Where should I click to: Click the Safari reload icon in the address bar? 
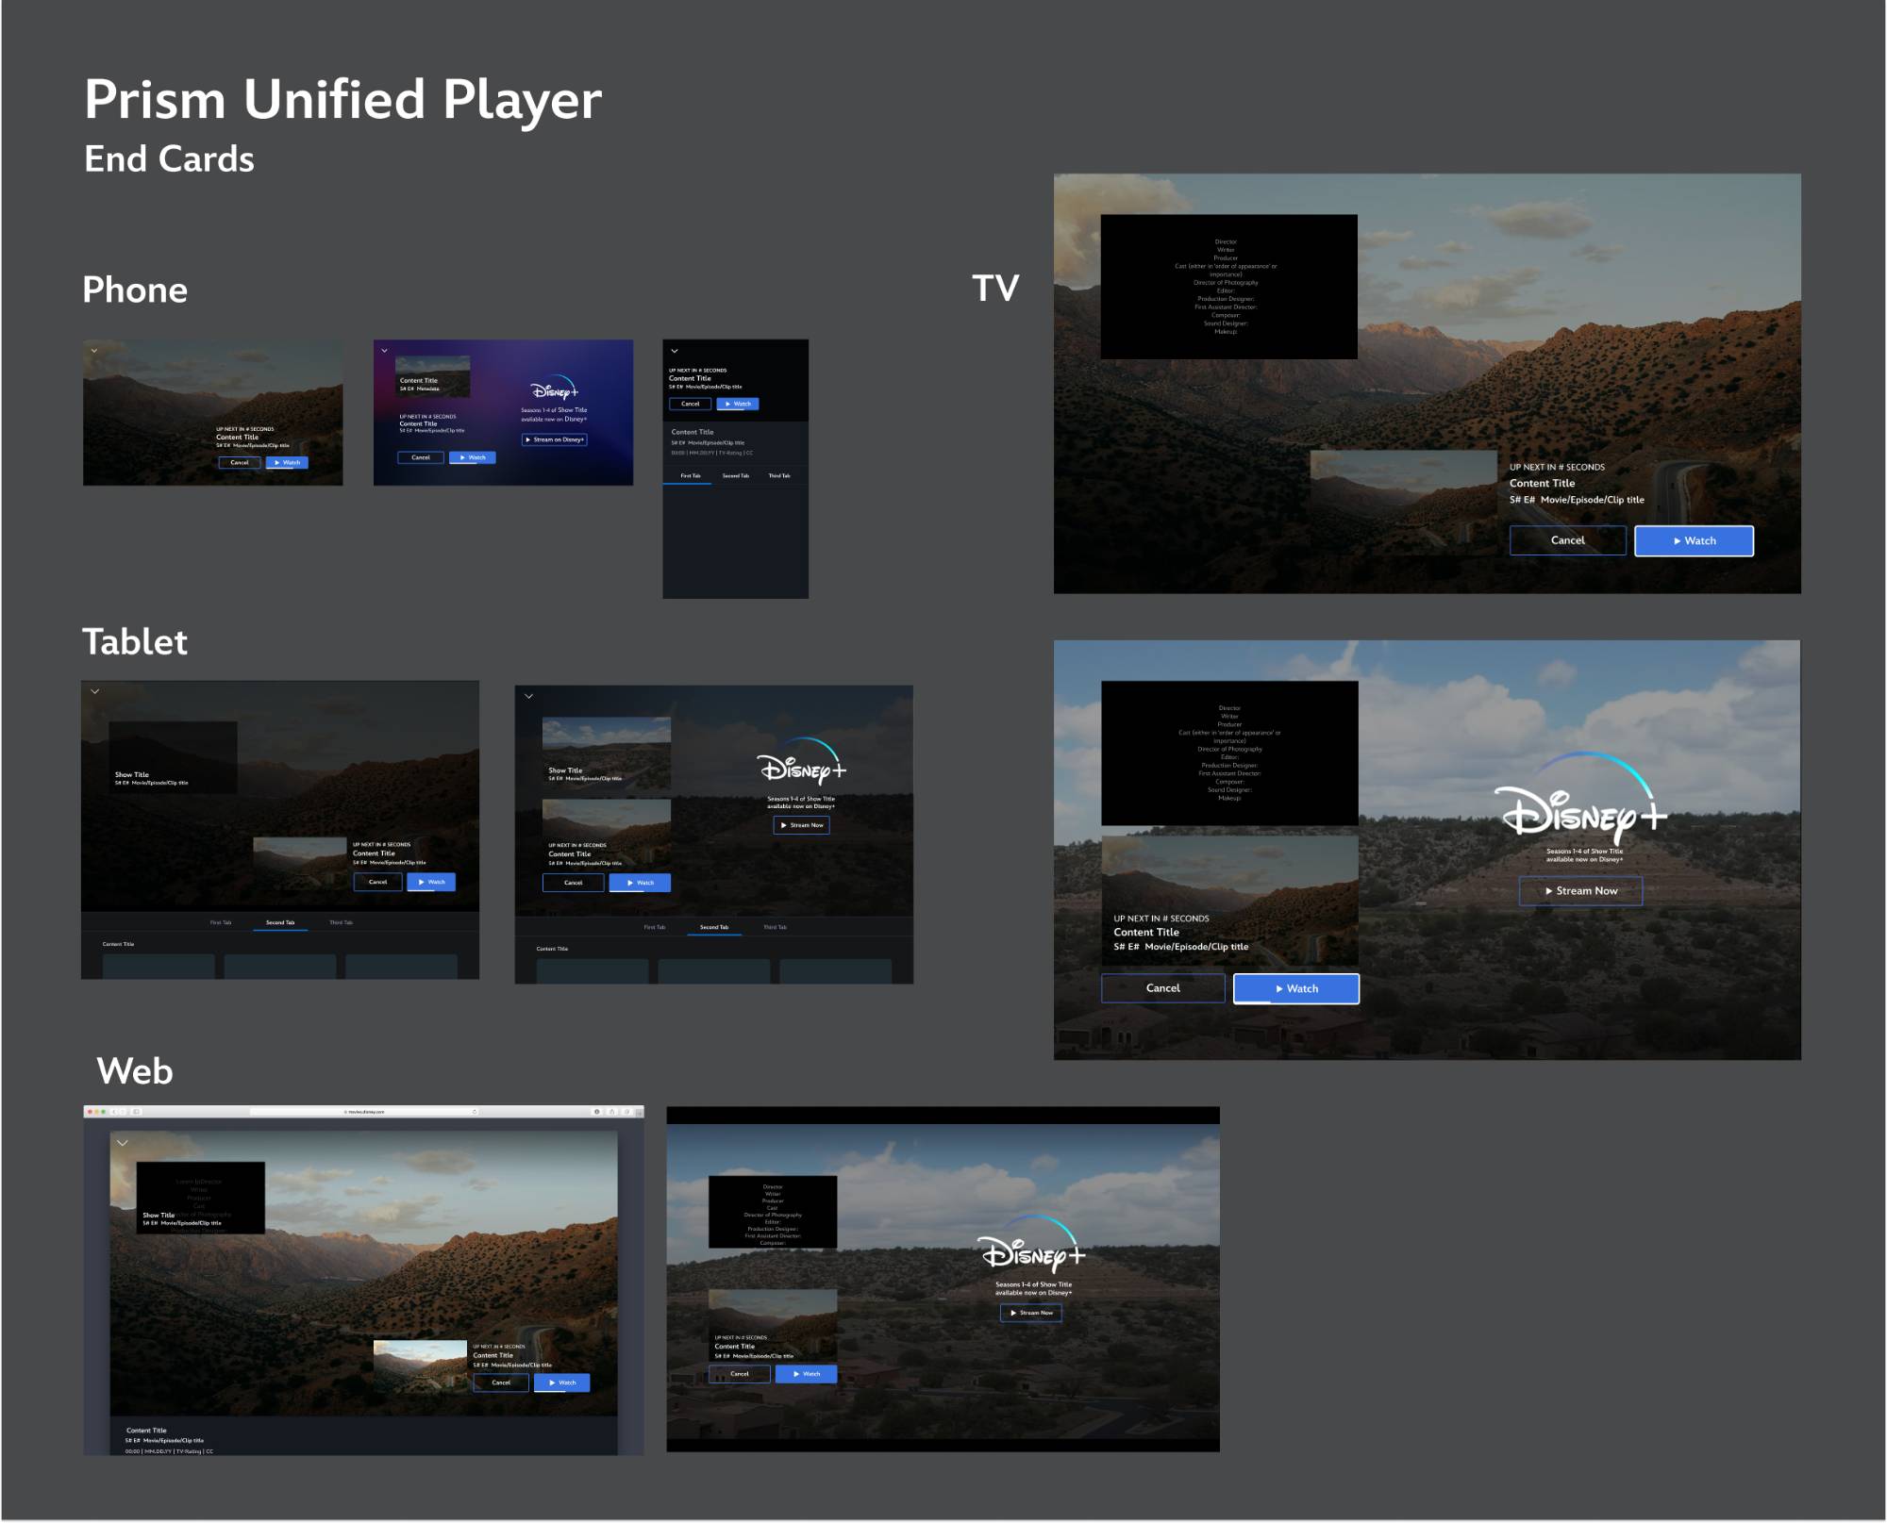(475, 1112)
